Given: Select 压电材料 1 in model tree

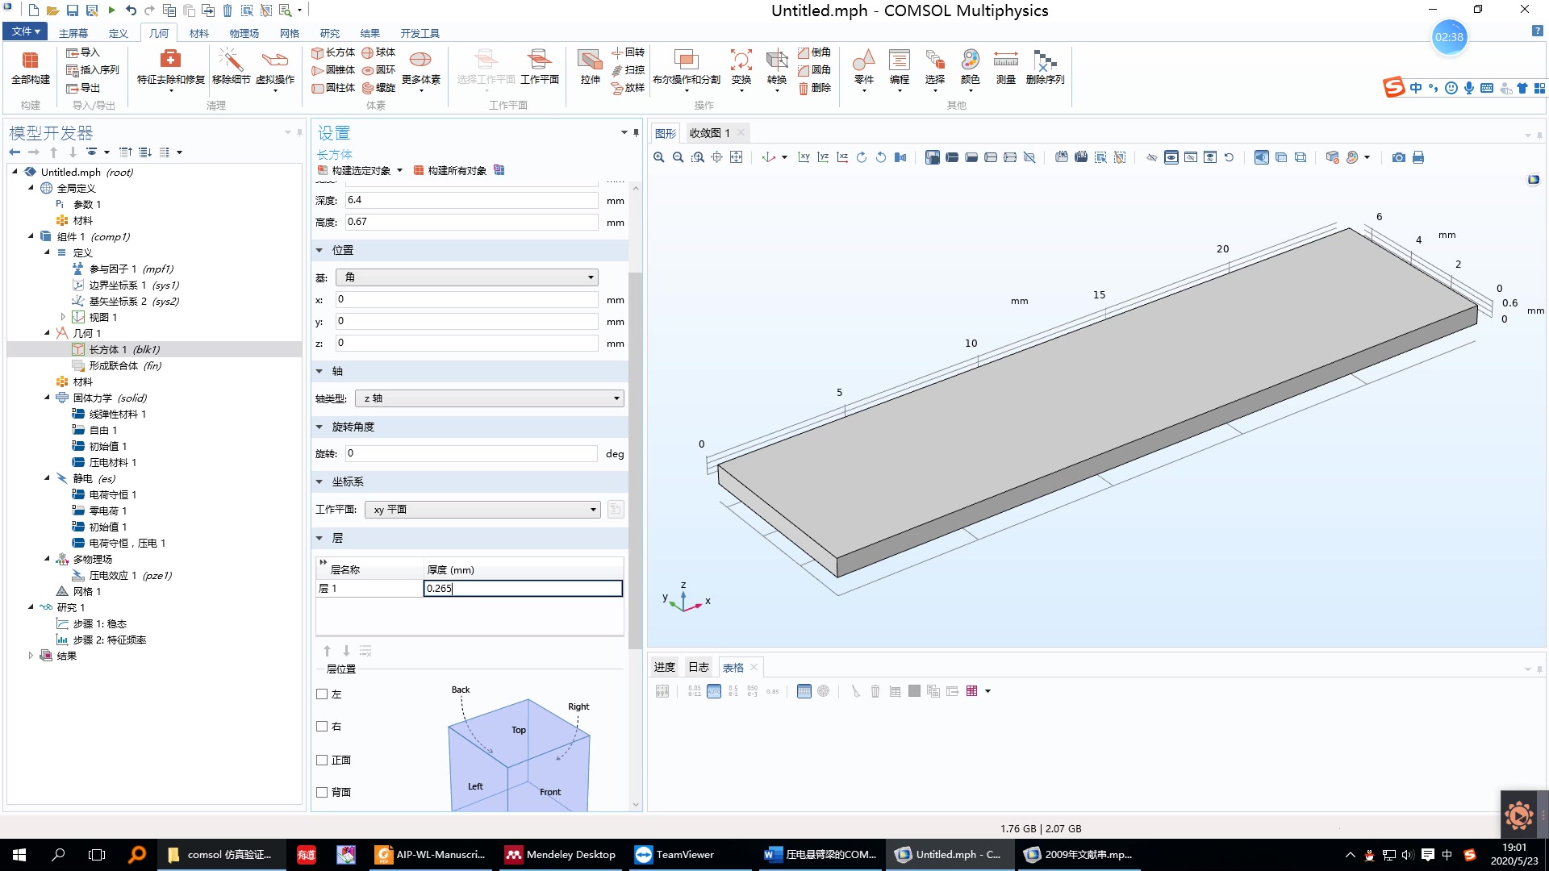Looking at the screenshot, I should click(112, 462).
